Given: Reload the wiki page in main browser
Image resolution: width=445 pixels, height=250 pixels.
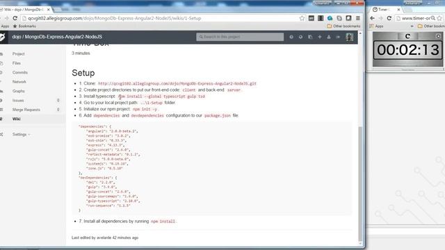Looking at the screenshot, I should (15, 18).
